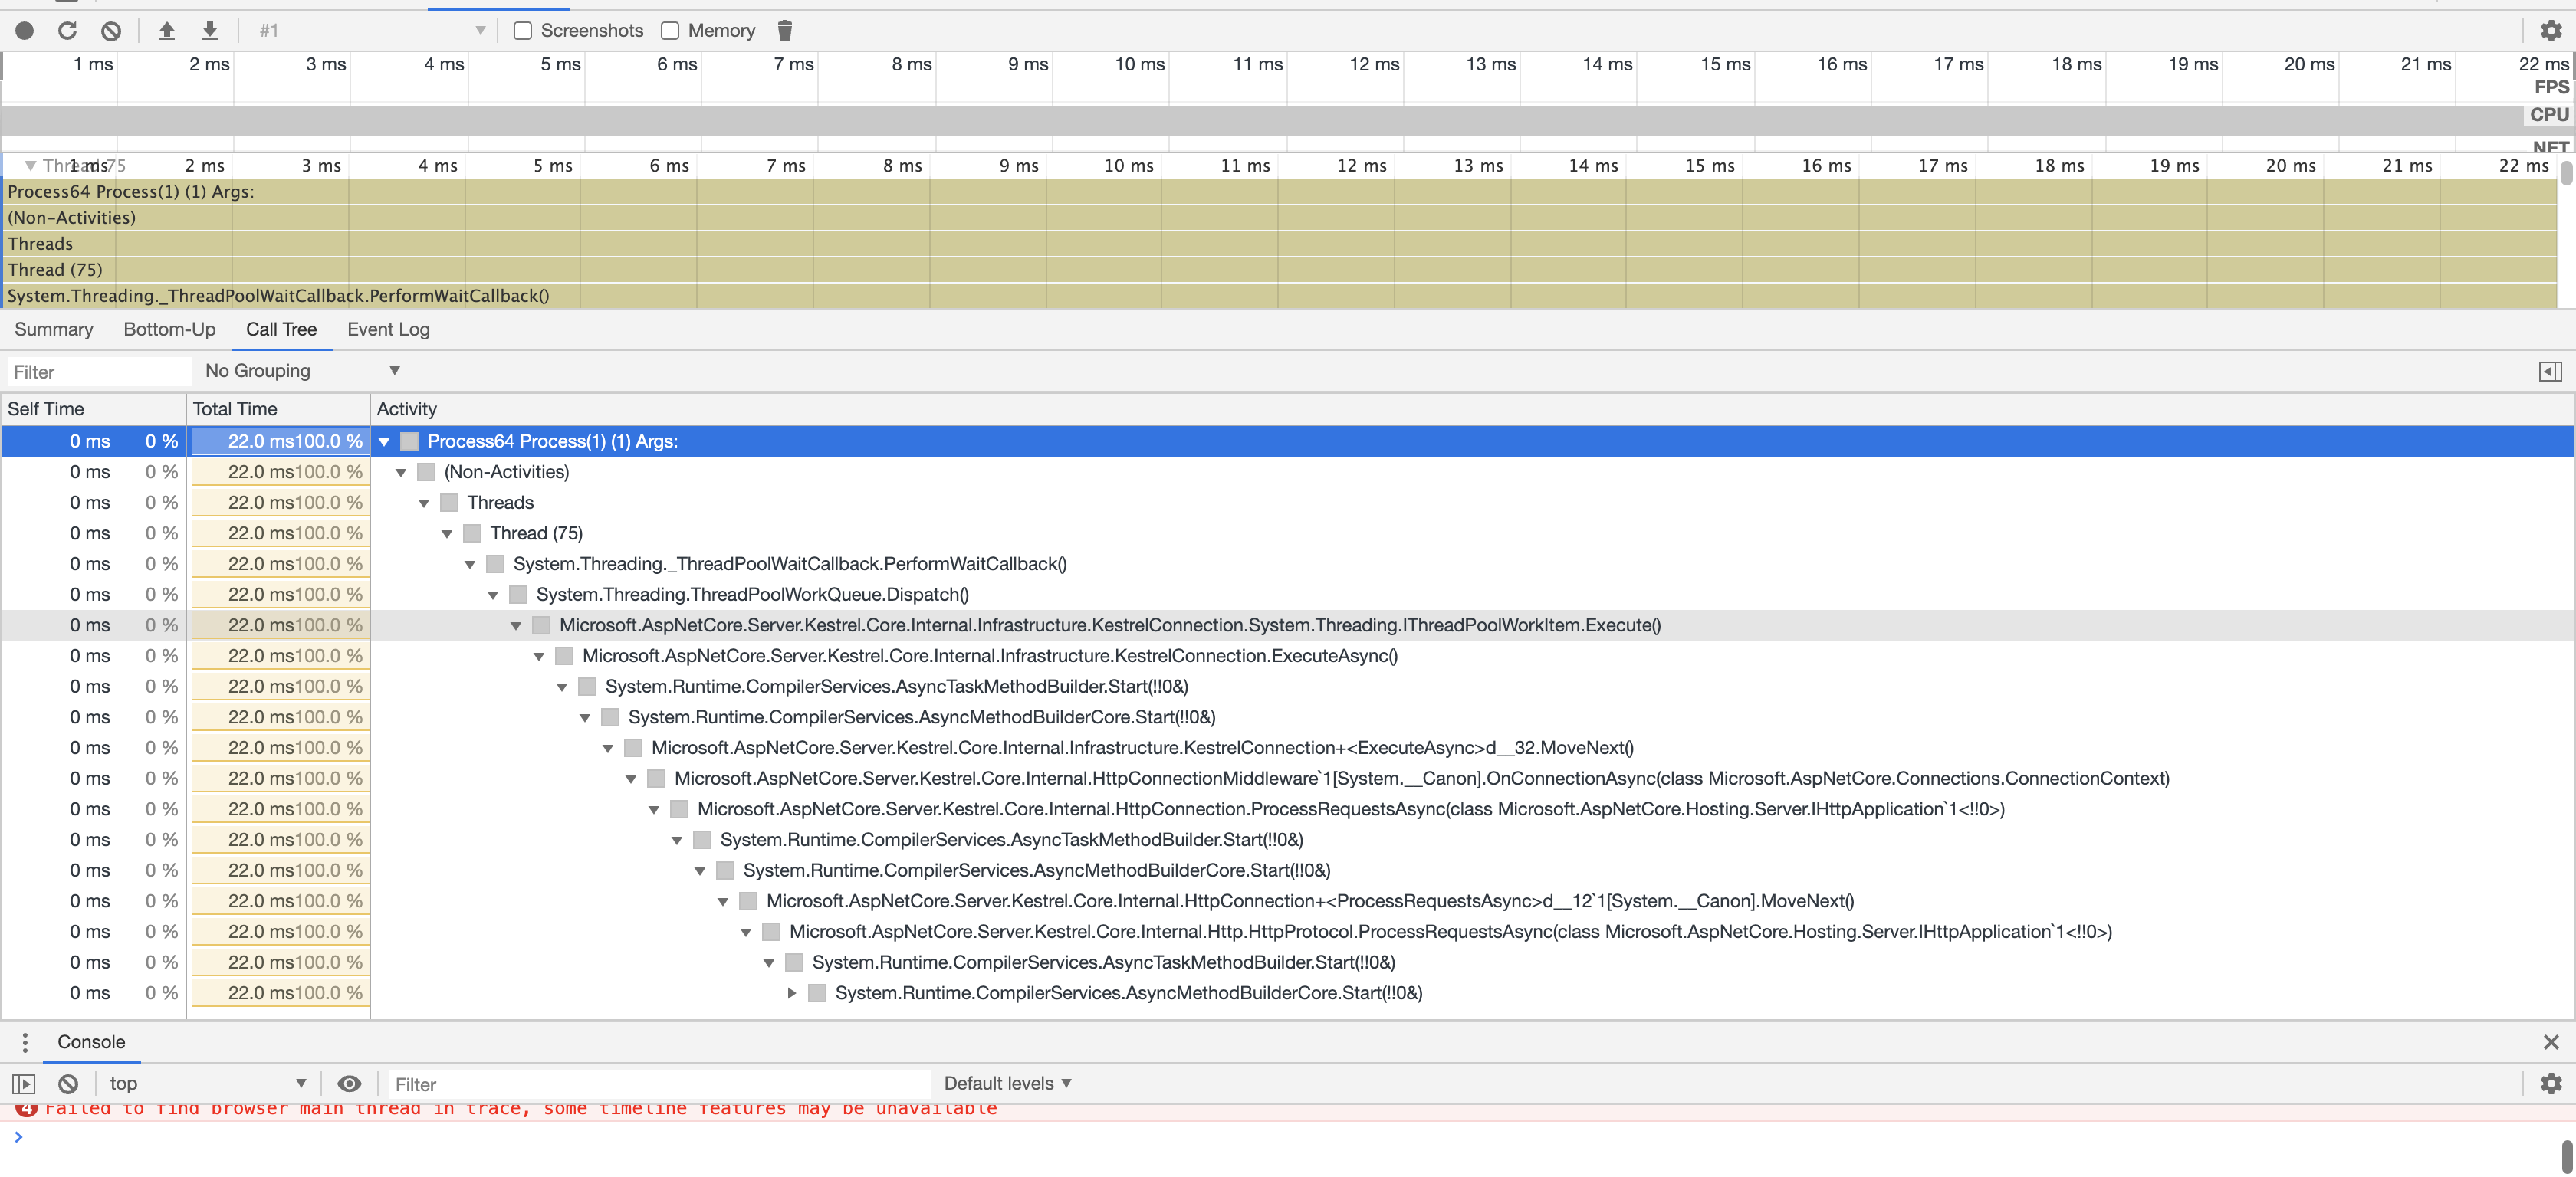This screenshot has height=1177, width=2576.
Task: Switch to the Summary tab
Action: tap(54, 329)
